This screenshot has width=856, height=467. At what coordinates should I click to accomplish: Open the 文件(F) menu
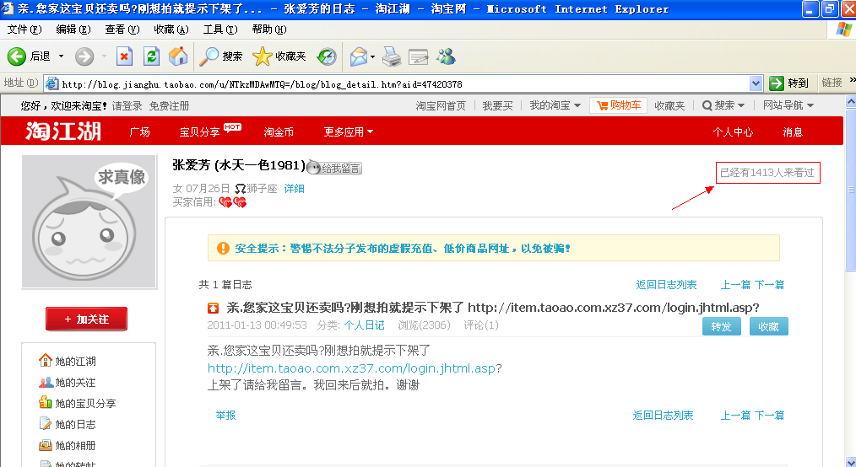pyautogui.click(x=24, y=30)
